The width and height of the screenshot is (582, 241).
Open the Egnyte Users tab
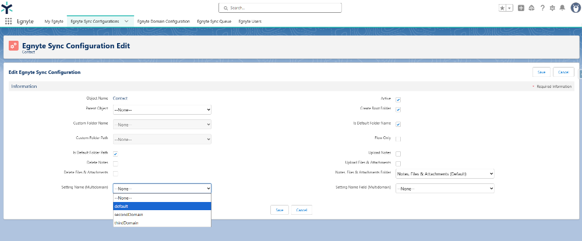[250, 22]
